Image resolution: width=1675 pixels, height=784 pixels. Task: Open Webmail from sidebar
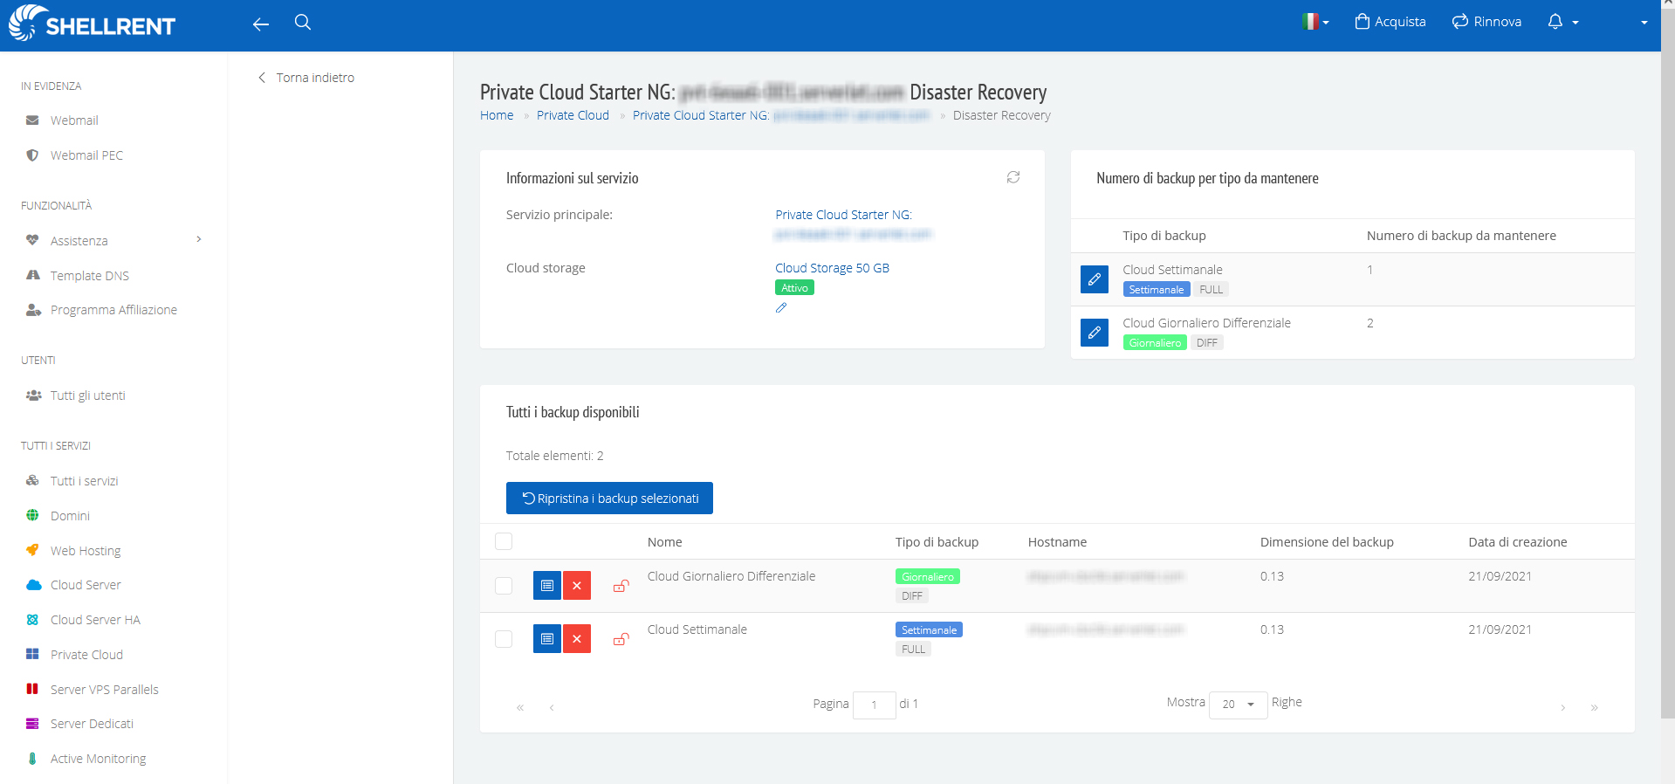point(74,120)
